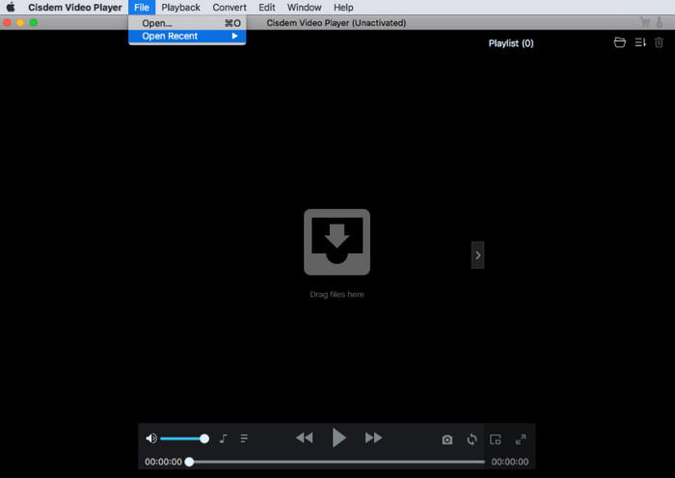
Task: Click the total time 00:00:00 on right
Action: coord(510,462)
